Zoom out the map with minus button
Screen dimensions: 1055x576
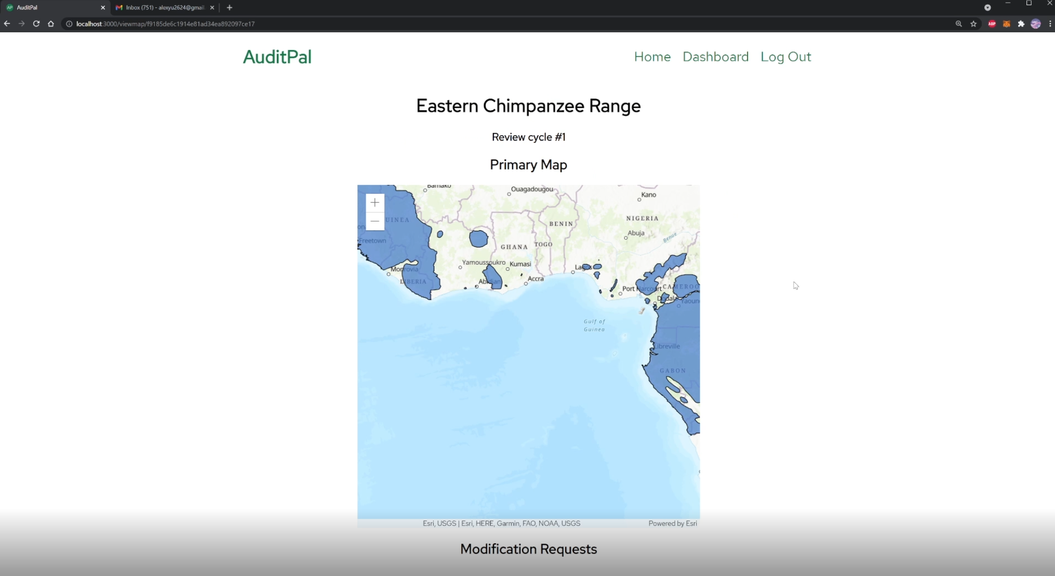375,221
